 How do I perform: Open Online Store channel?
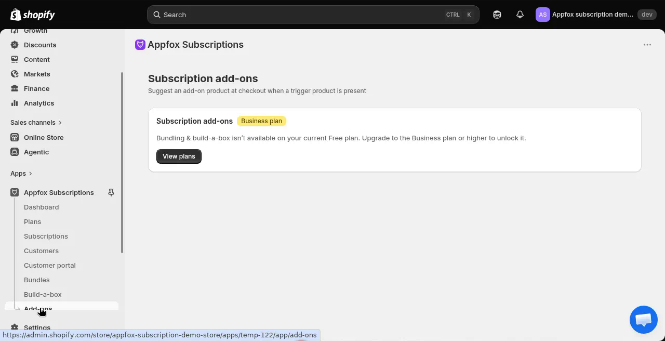(44, 137)
